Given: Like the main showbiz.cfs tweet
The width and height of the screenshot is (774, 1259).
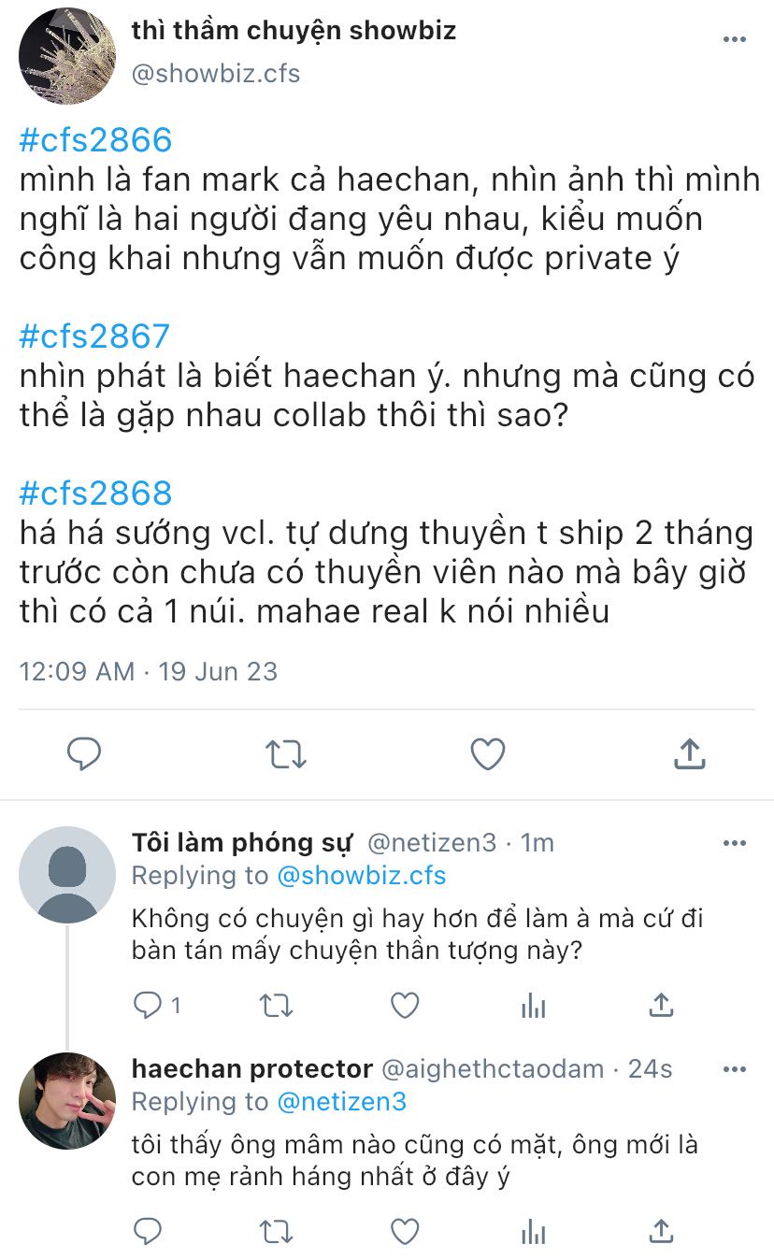Looking at the screenshot, I should (488, 753).
